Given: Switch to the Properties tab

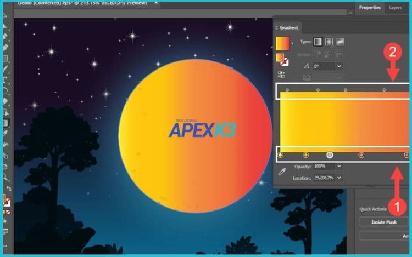Looking at the screenshot, I should pos(370,8).
